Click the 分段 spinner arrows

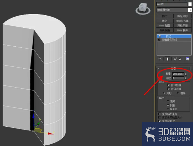186,78
